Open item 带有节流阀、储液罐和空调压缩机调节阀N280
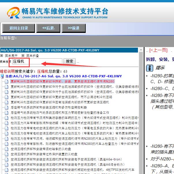This screenshot has height=174, width=174. point(74,139)
